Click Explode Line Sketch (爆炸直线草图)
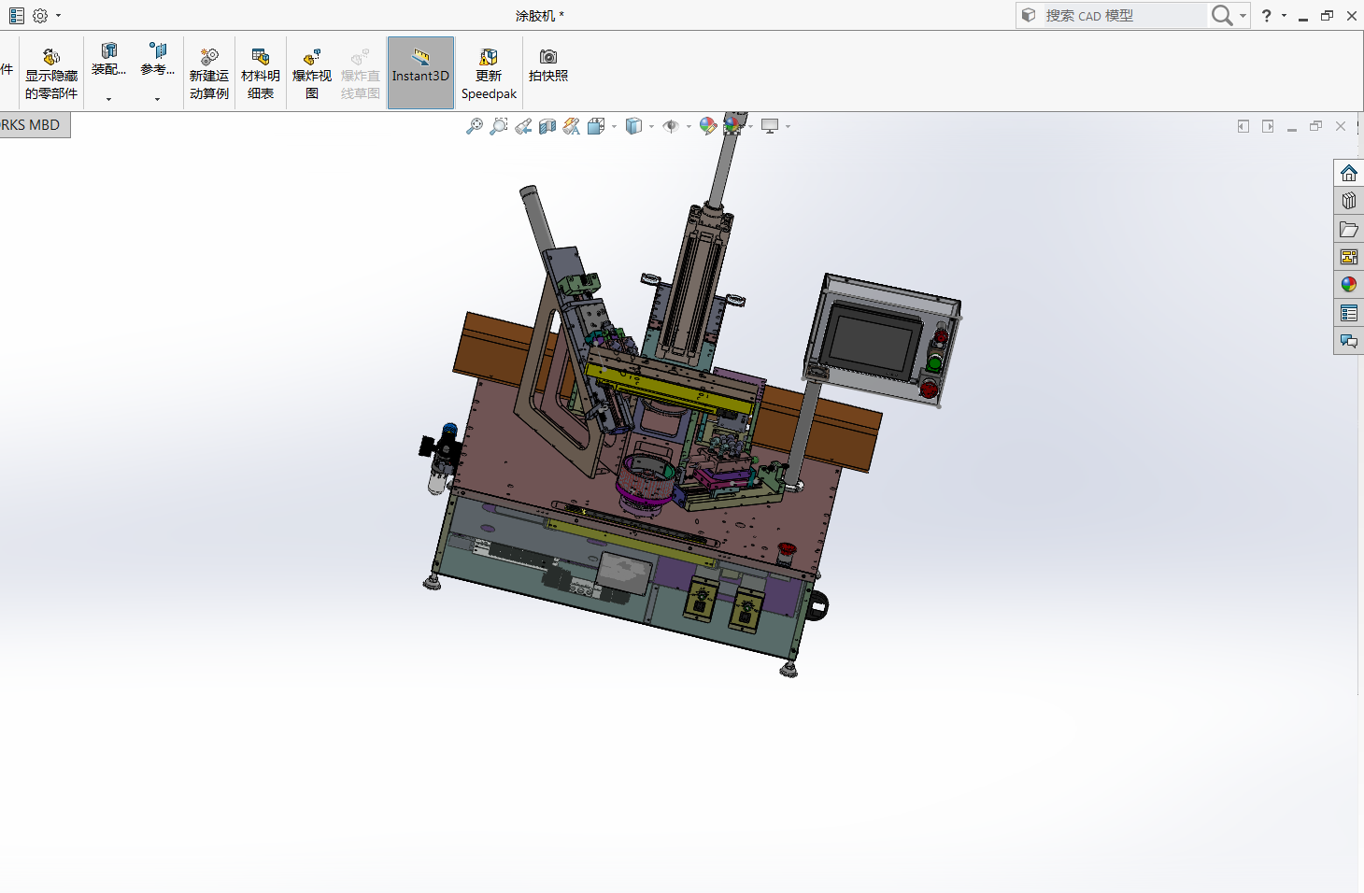The height and width of the screenshot is (893, 1364). click(361, 73)
